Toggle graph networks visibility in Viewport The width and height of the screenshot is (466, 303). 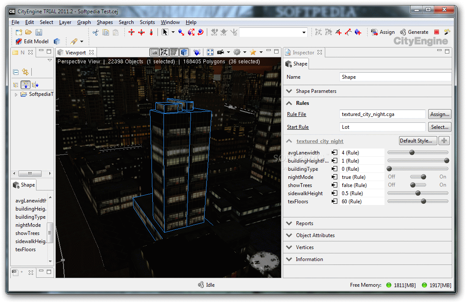click(x=164, y=53)
